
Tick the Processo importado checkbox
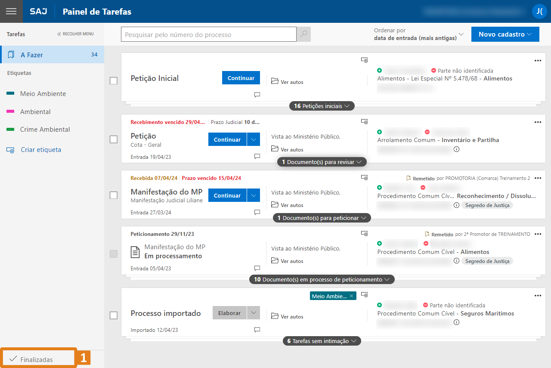114,315
